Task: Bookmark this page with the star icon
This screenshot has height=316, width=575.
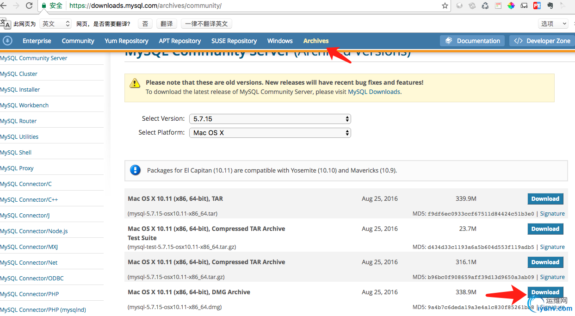Action: (445, 6)
